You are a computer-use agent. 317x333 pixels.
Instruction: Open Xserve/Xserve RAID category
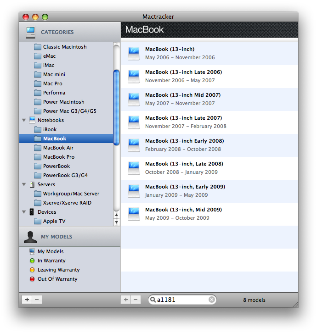[66, 203]
